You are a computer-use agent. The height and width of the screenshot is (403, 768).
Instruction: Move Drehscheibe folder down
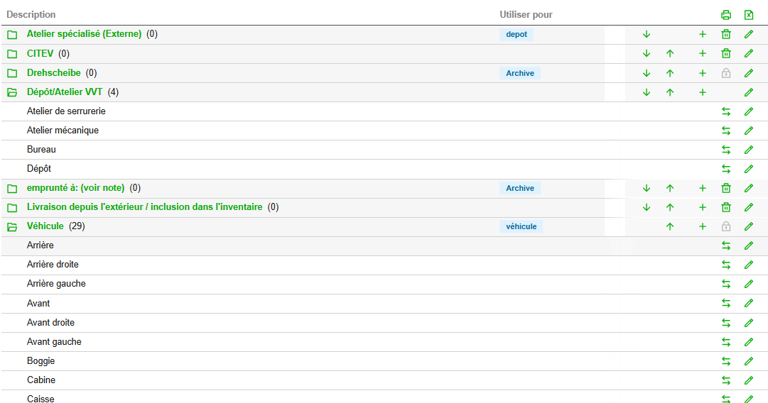647,73
